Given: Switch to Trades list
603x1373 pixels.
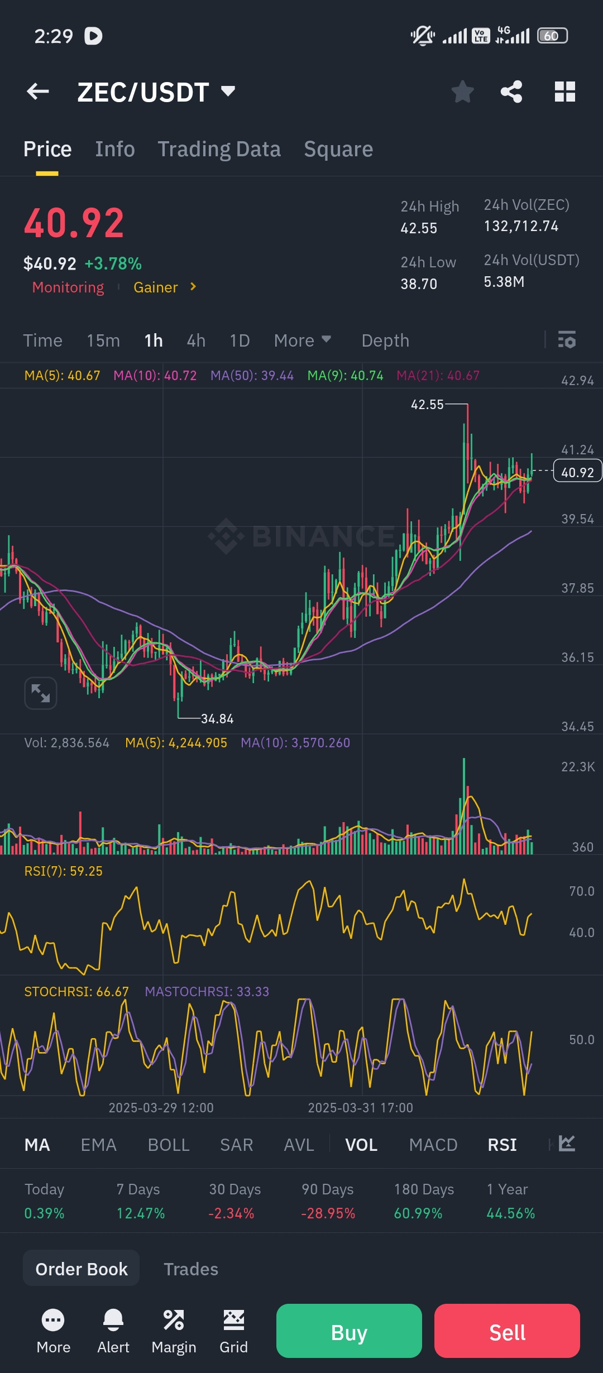Looking at the screenshot, I should click(191, 1269).
